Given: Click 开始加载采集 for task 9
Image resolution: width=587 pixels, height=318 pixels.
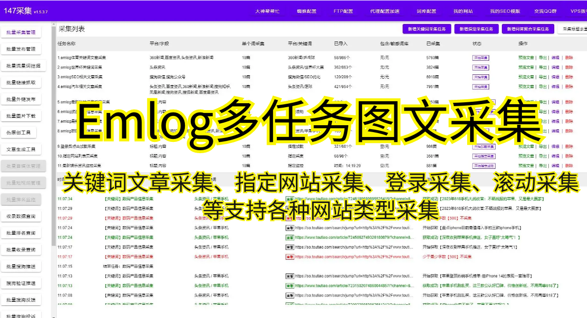Looking at the screenshot, I should (484, 146).
